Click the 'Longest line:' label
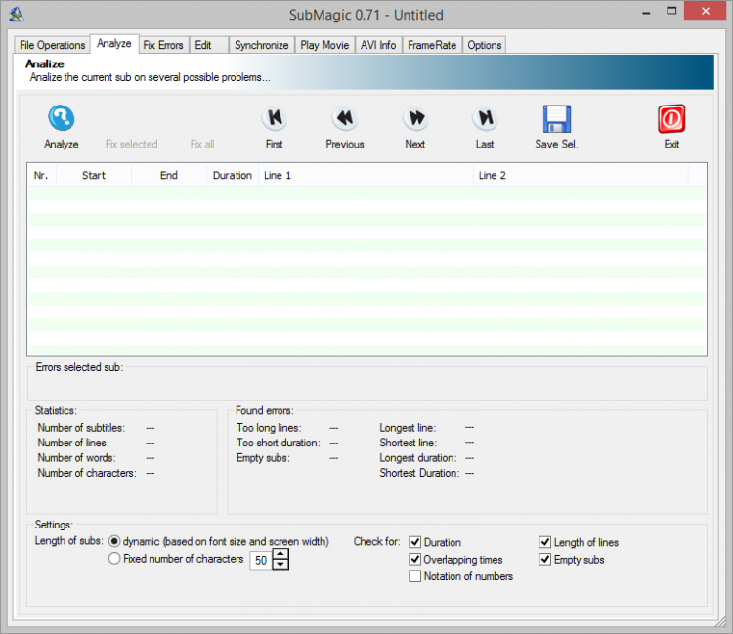 408,428
